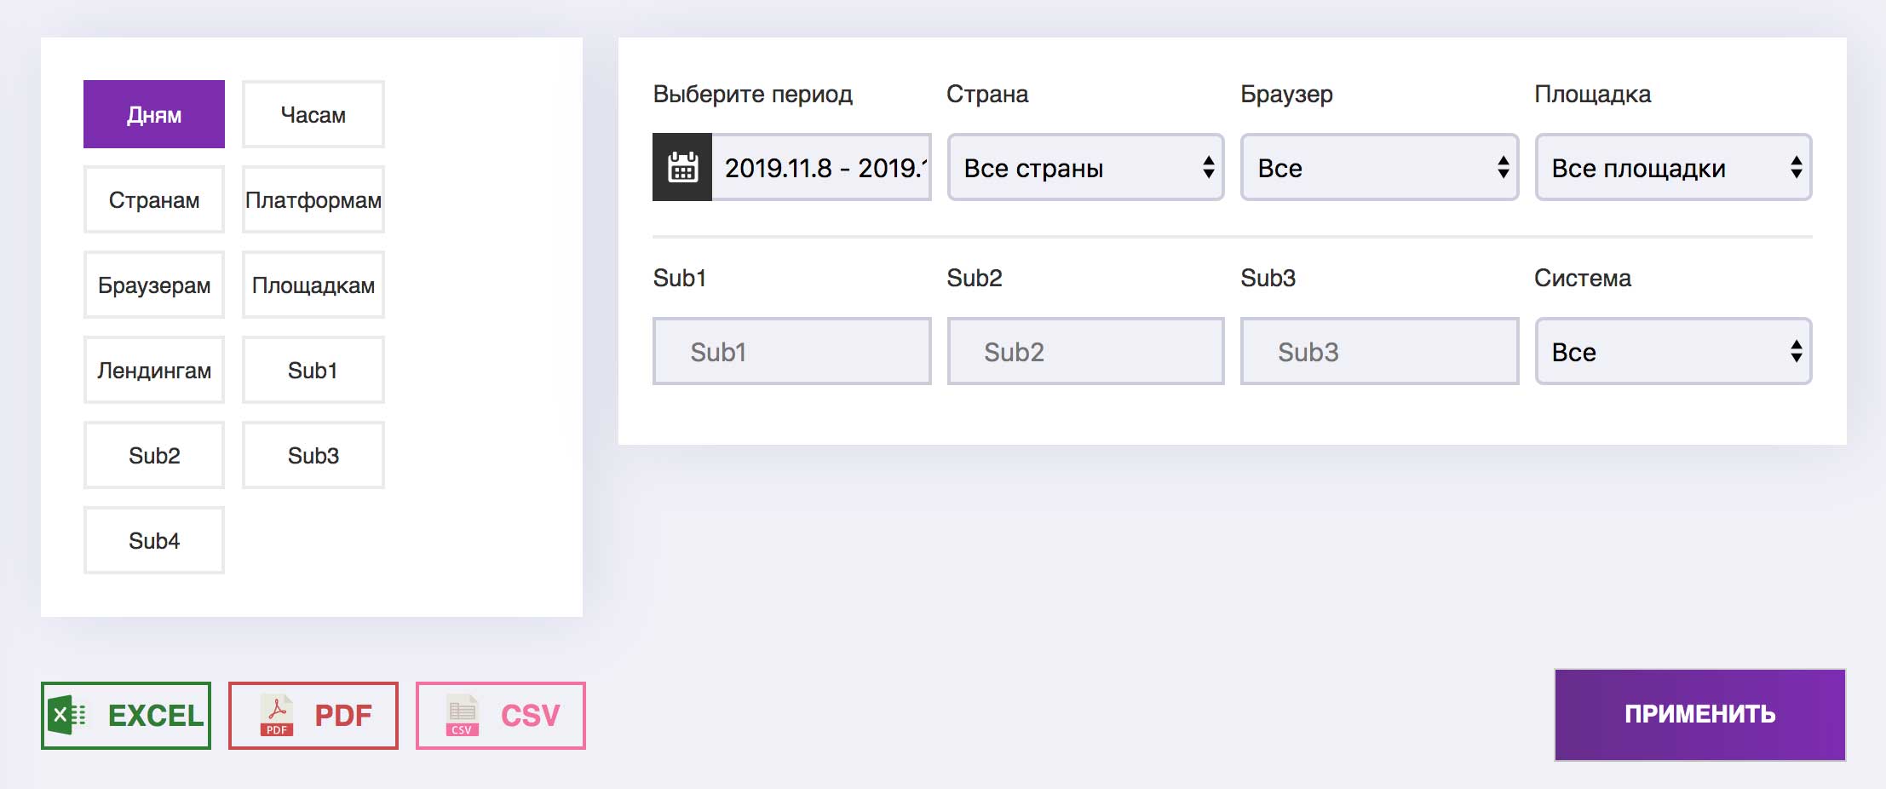
Task: Select Браузерам grouping option
Action: click(x=154, y=285)
